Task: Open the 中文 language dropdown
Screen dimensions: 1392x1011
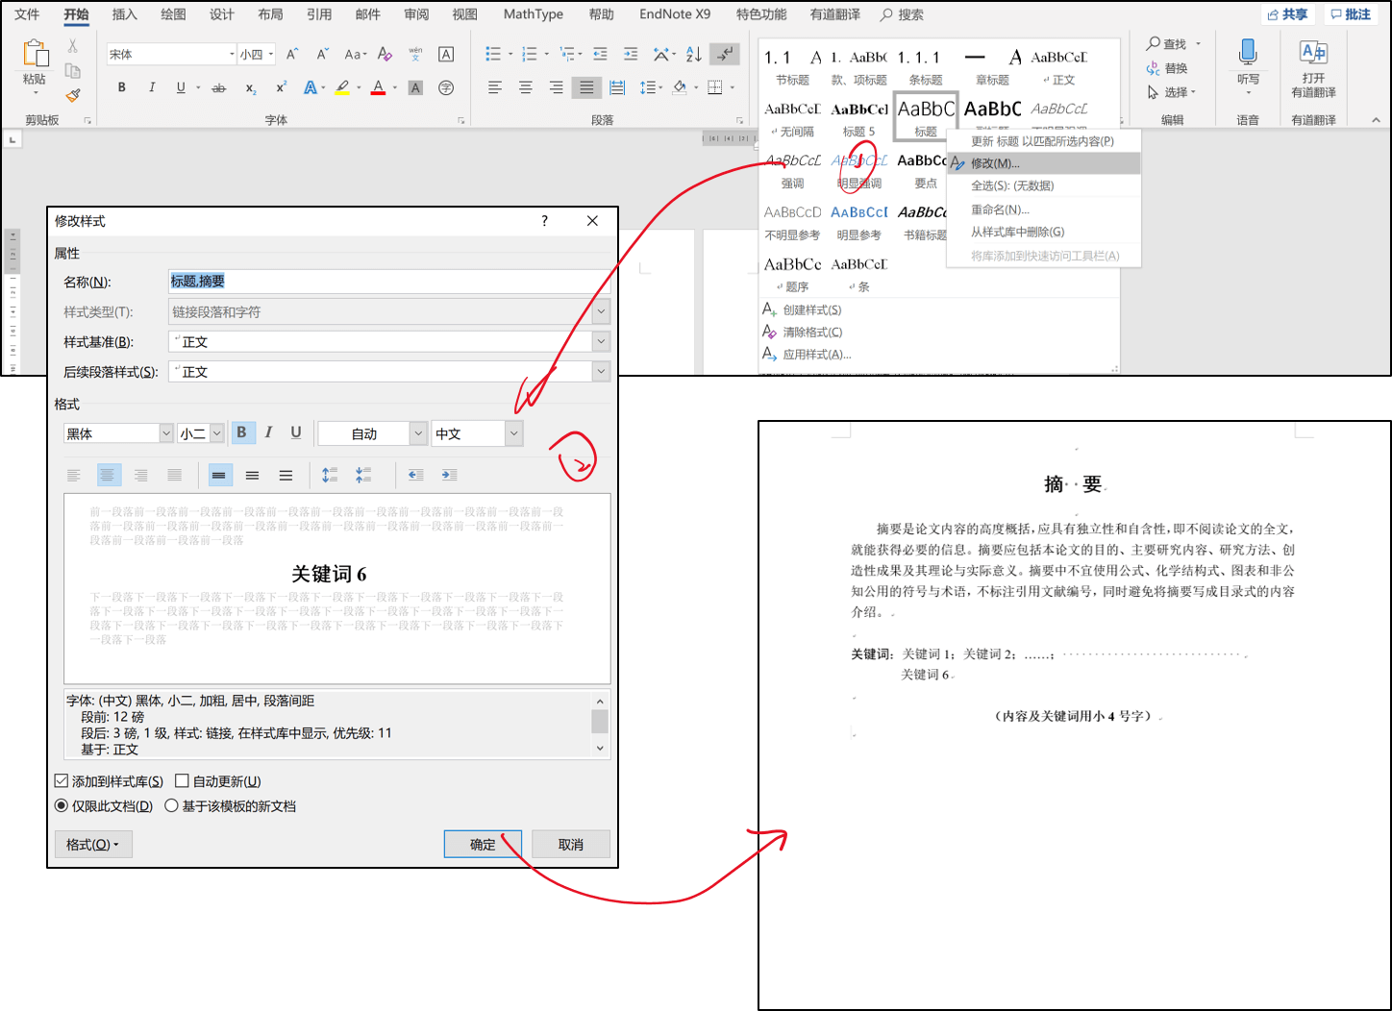Action: coord(514,433)
